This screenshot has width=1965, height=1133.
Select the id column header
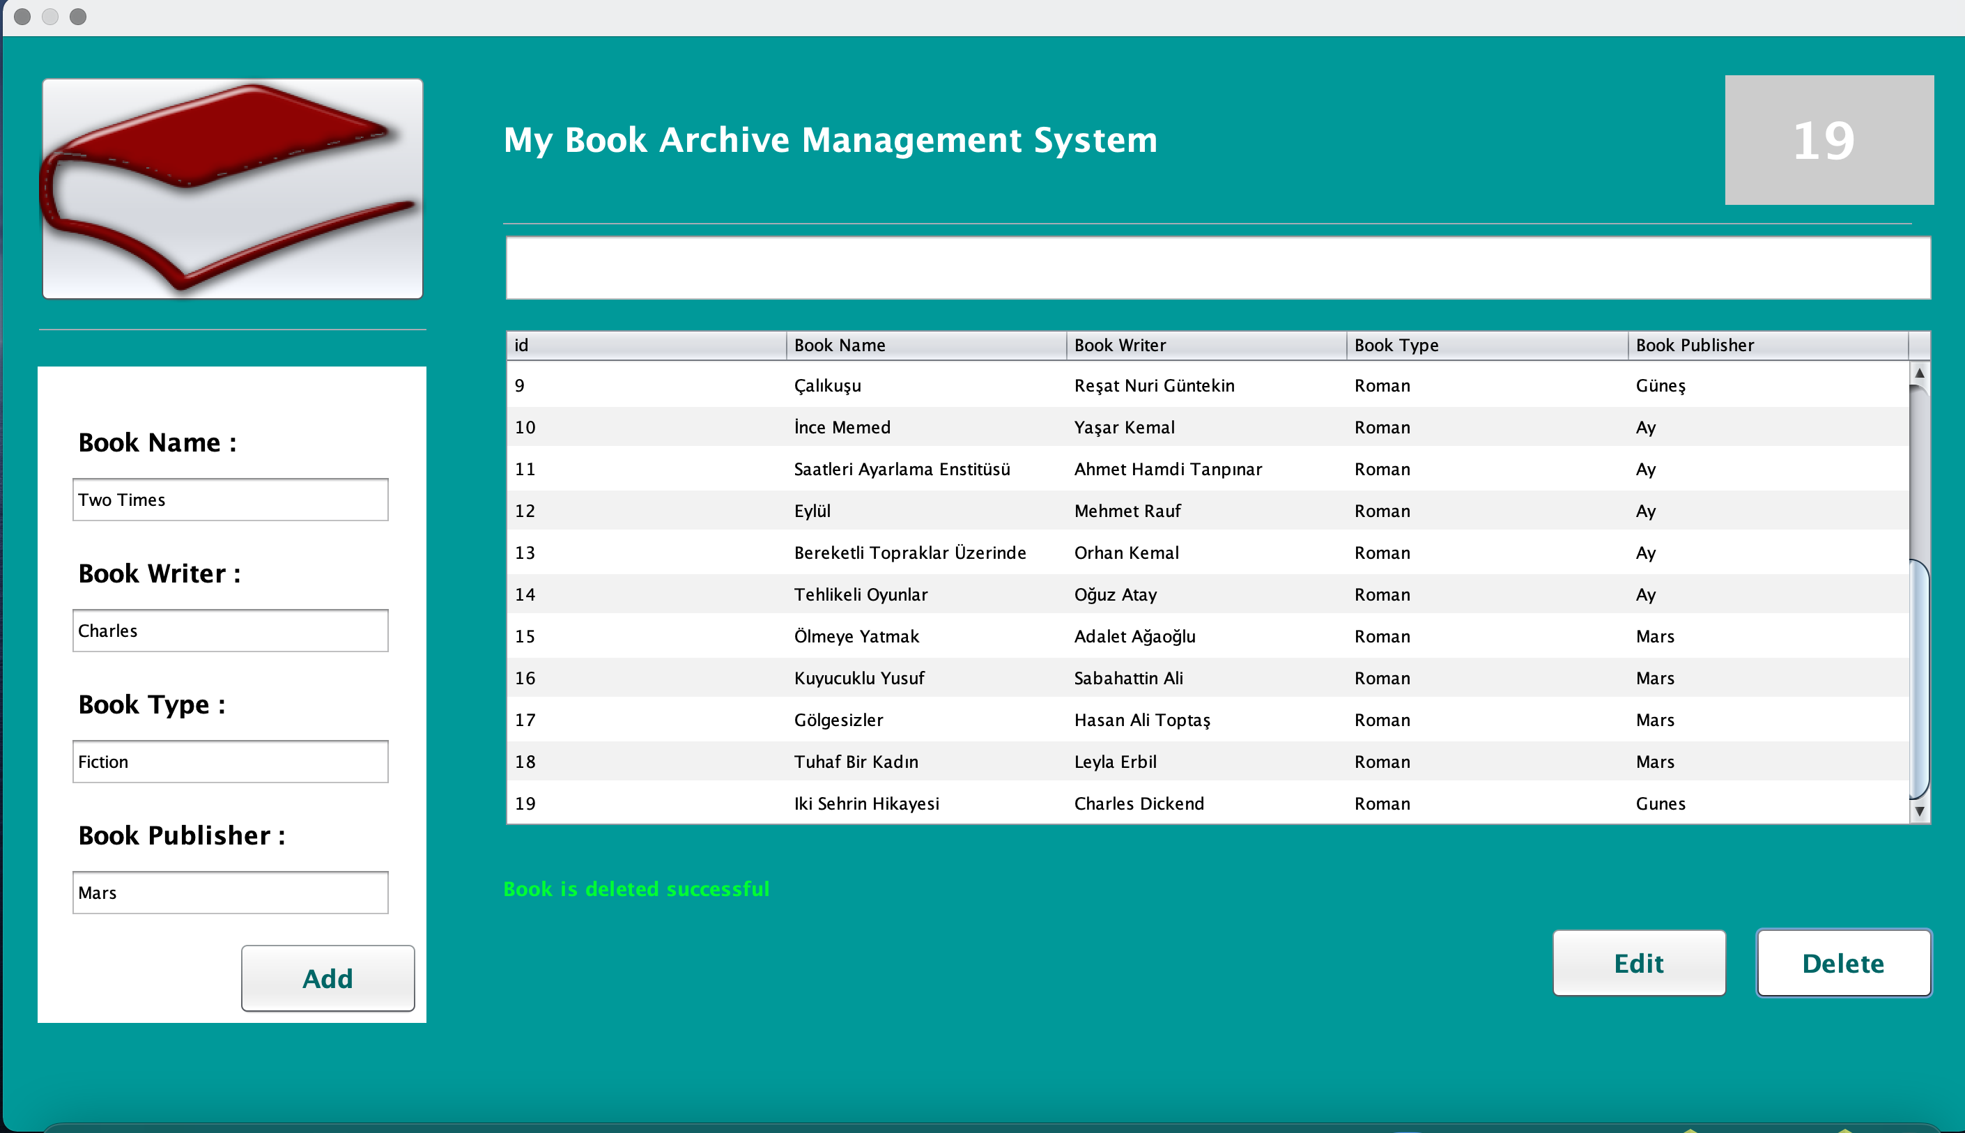pos(646,345)
